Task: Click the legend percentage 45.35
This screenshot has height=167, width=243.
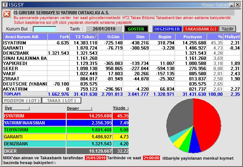Action: [x=123, y=116]
